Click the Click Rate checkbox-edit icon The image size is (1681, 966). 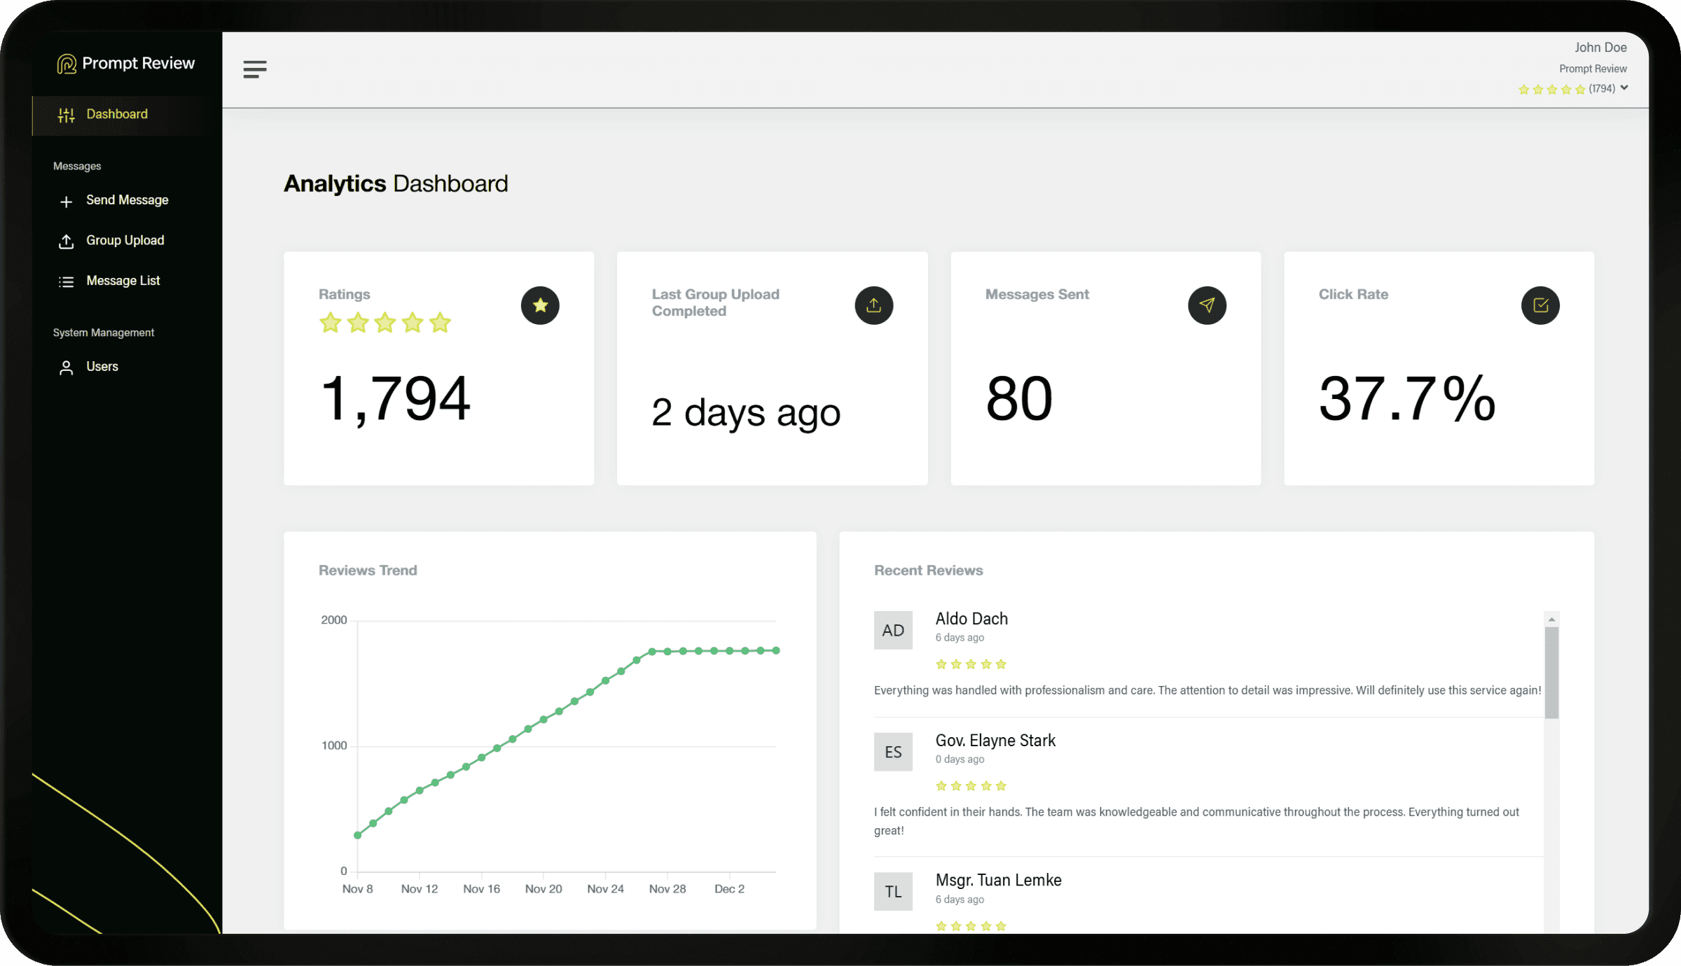tap(1540, 305)
